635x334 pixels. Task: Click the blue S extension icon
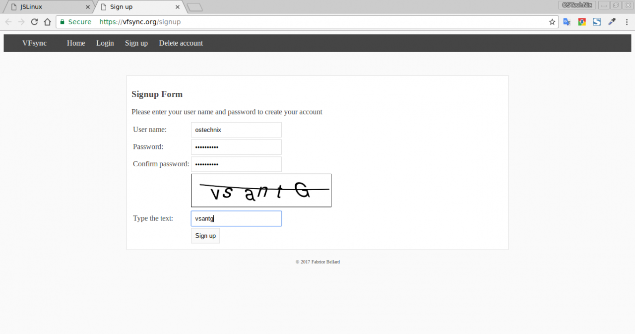[x=597, y=22]
